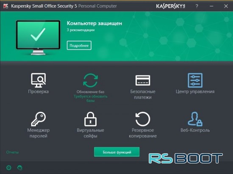Close the Kaspersky window
Image resolution: width=233 pixels, height=174 pixels.
(226, 6)
